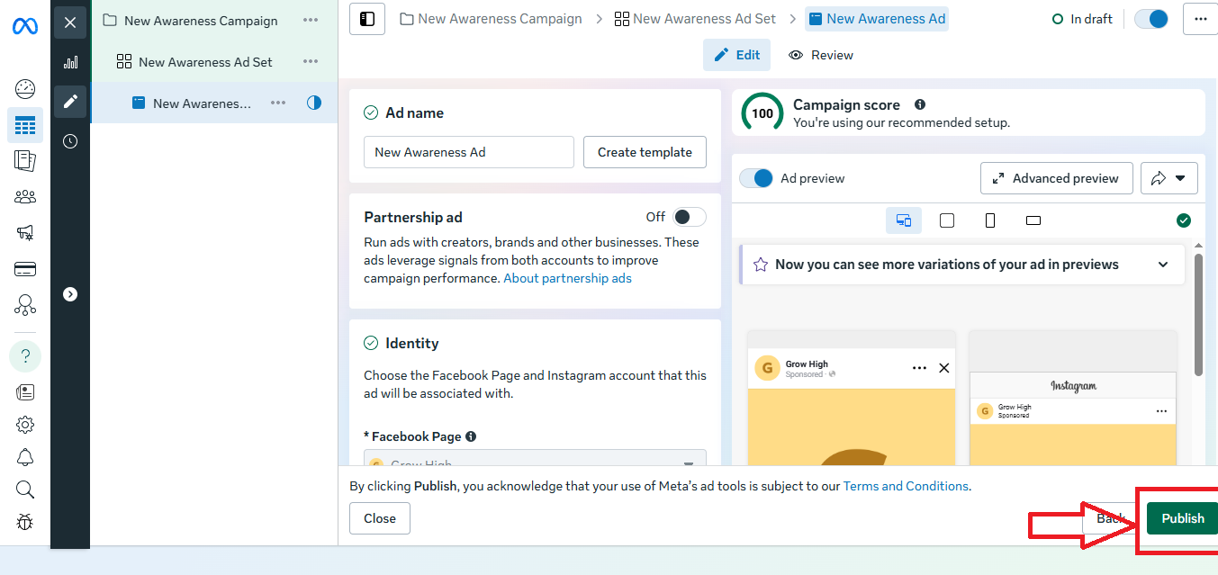Click the notifications bell icon
This screenshot has width=1218, height=575.
pyautogui.click(x=25, y=457)
